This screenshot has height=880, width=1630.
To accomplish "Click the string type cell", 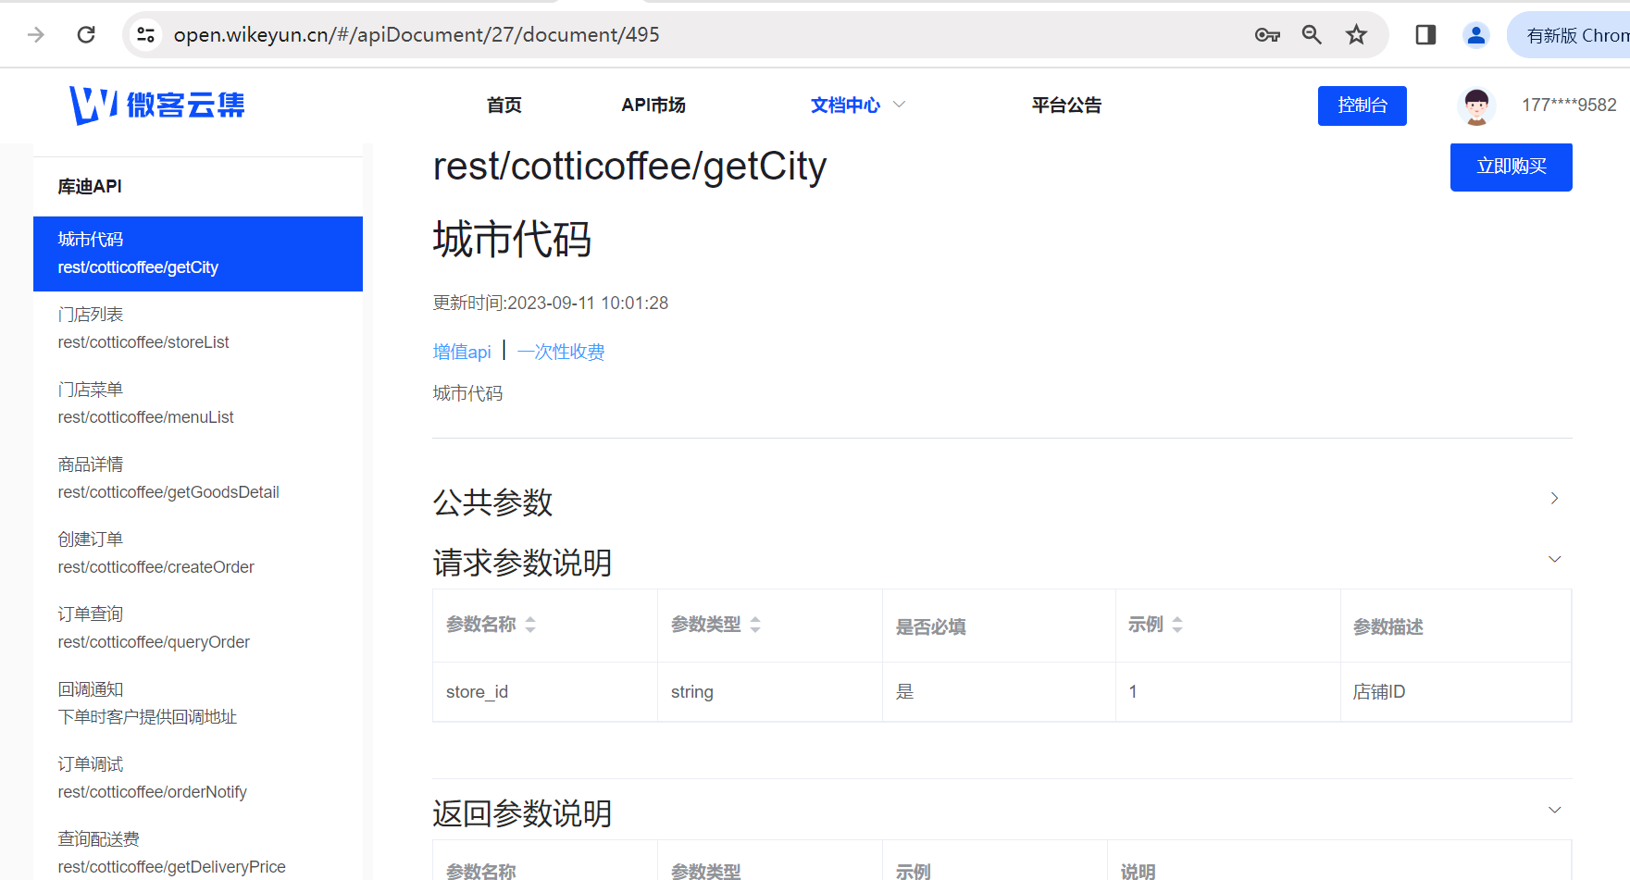I will [x=770, y=692].
